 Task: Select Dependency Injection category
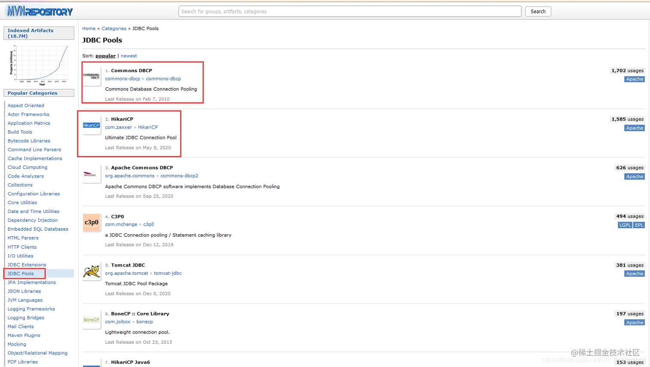(33, 220)
